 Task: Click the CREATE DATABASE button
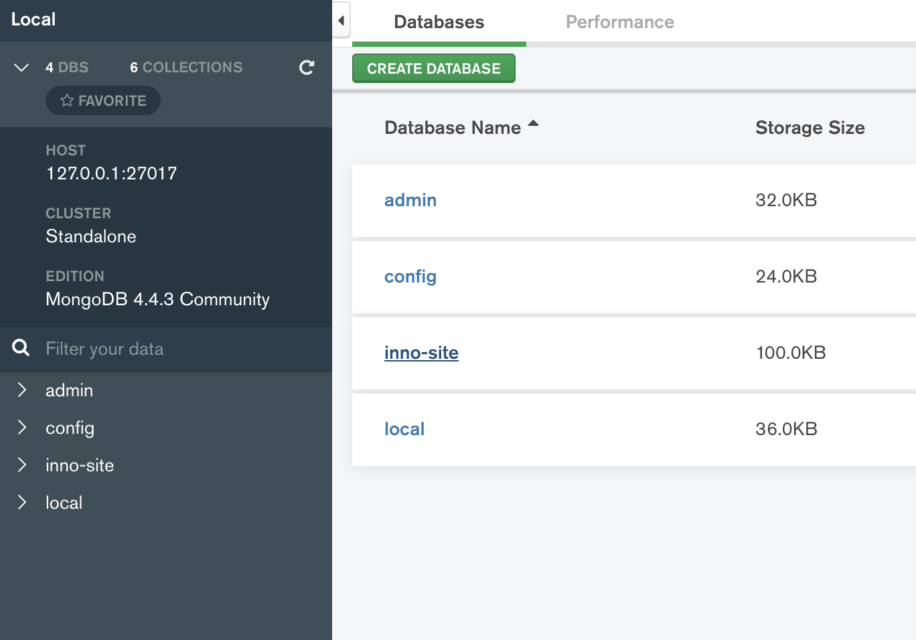click(x=434, y=68)
